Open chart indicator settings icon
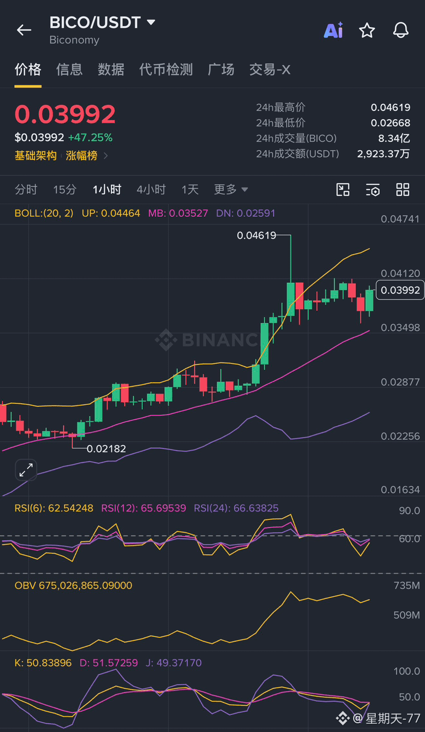The height and width of the screenshot is (732, 425). pos(373,190)
